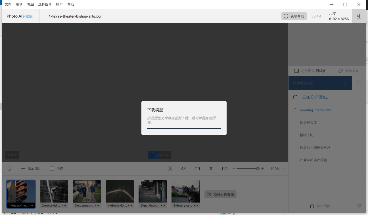
Task: Select the 删除对象 eraser tool
Action: pos(349,71)
